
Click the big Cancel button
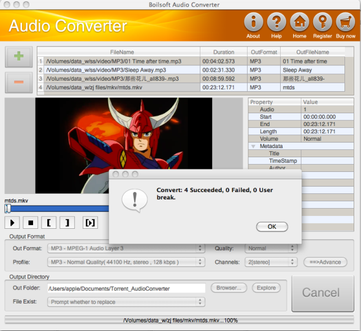click(323, 293)
